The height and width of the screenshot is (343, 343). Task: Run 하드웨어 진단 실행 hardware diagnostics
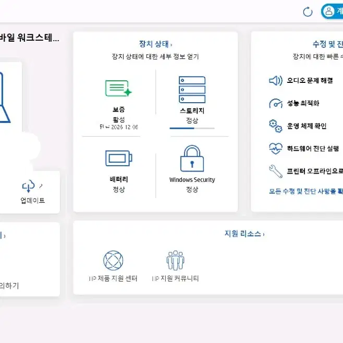click(313, 149)
